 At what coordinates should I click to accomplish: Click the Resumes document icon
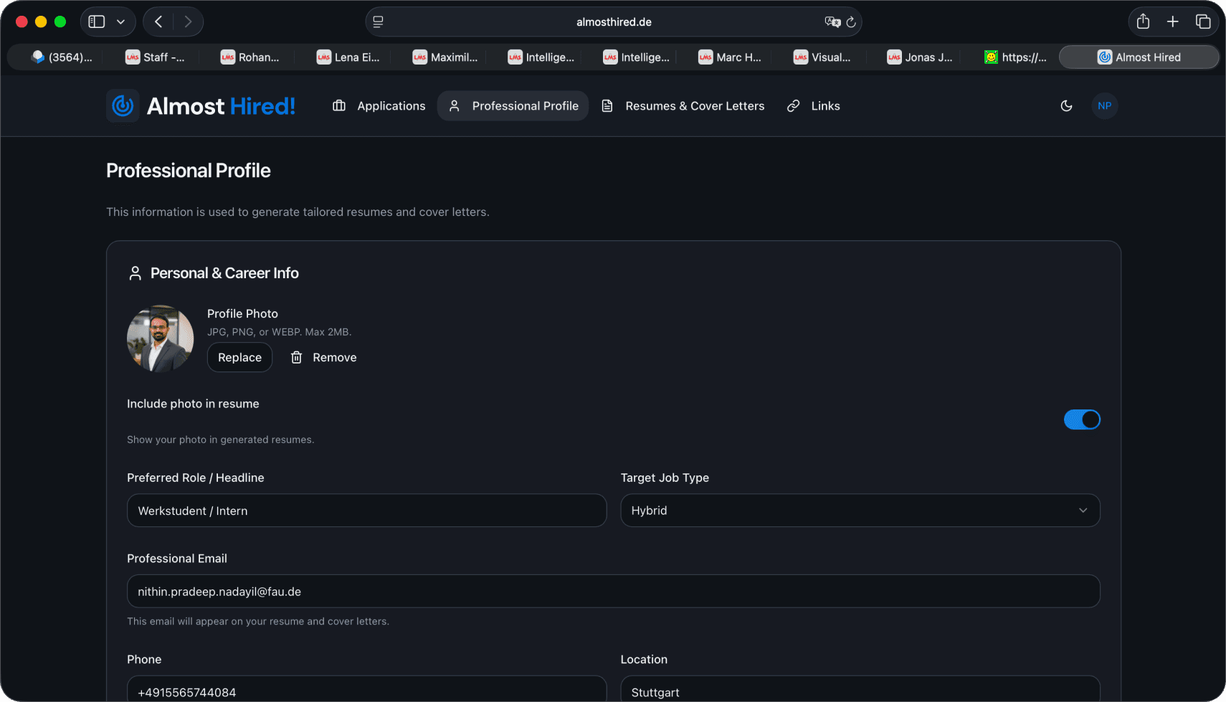coord(607,106)
